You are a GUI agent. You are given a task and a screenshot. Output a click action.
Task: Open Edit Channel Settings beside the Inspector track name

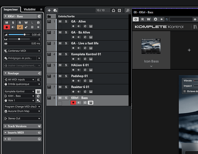(x=39, y=16)
